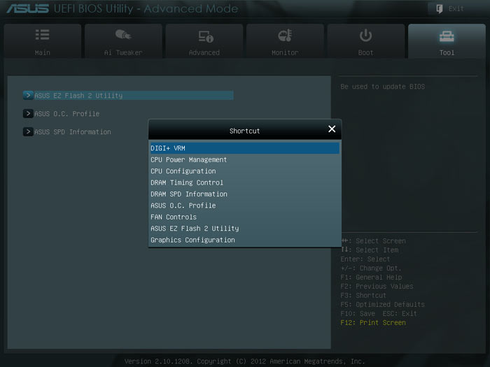490x367 pixels.
Task: Select CPU Power Management shortcut
Action: 245,160
